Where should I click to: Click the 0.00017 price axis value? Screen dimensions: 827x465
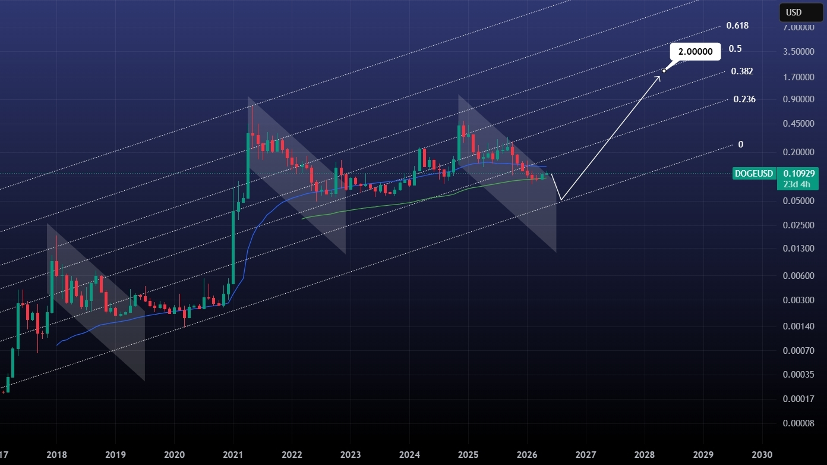pyautogui.click(x=798, y=399)
